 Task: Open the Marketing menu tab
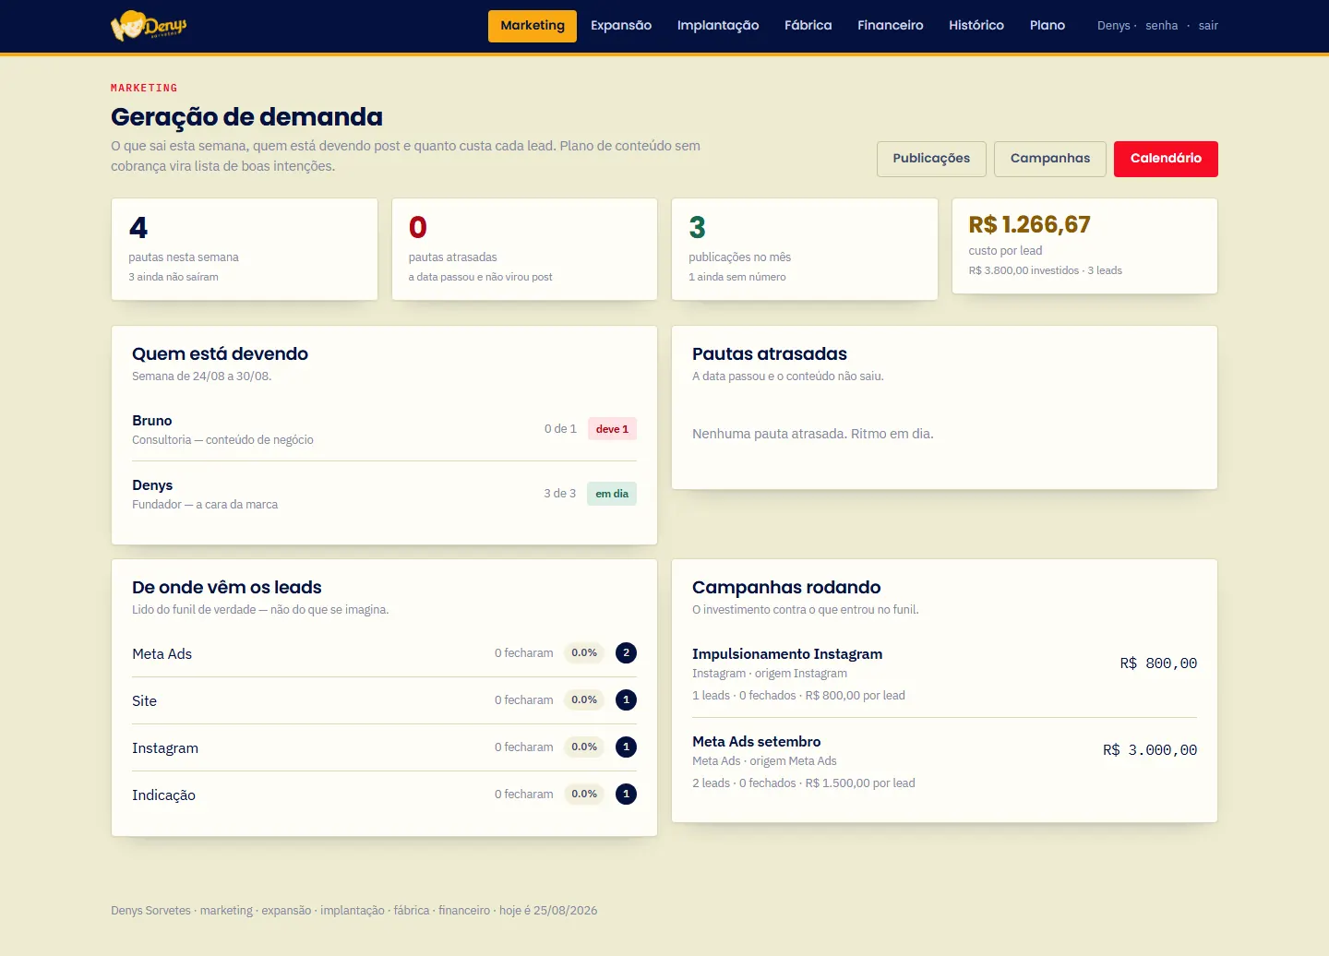[x=533, y=26]
